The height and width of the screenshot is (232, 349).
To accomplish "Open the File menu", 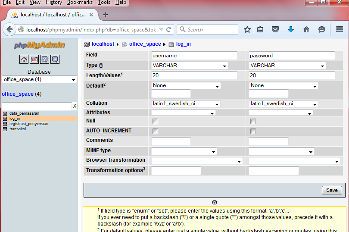I will pos(6,3).
